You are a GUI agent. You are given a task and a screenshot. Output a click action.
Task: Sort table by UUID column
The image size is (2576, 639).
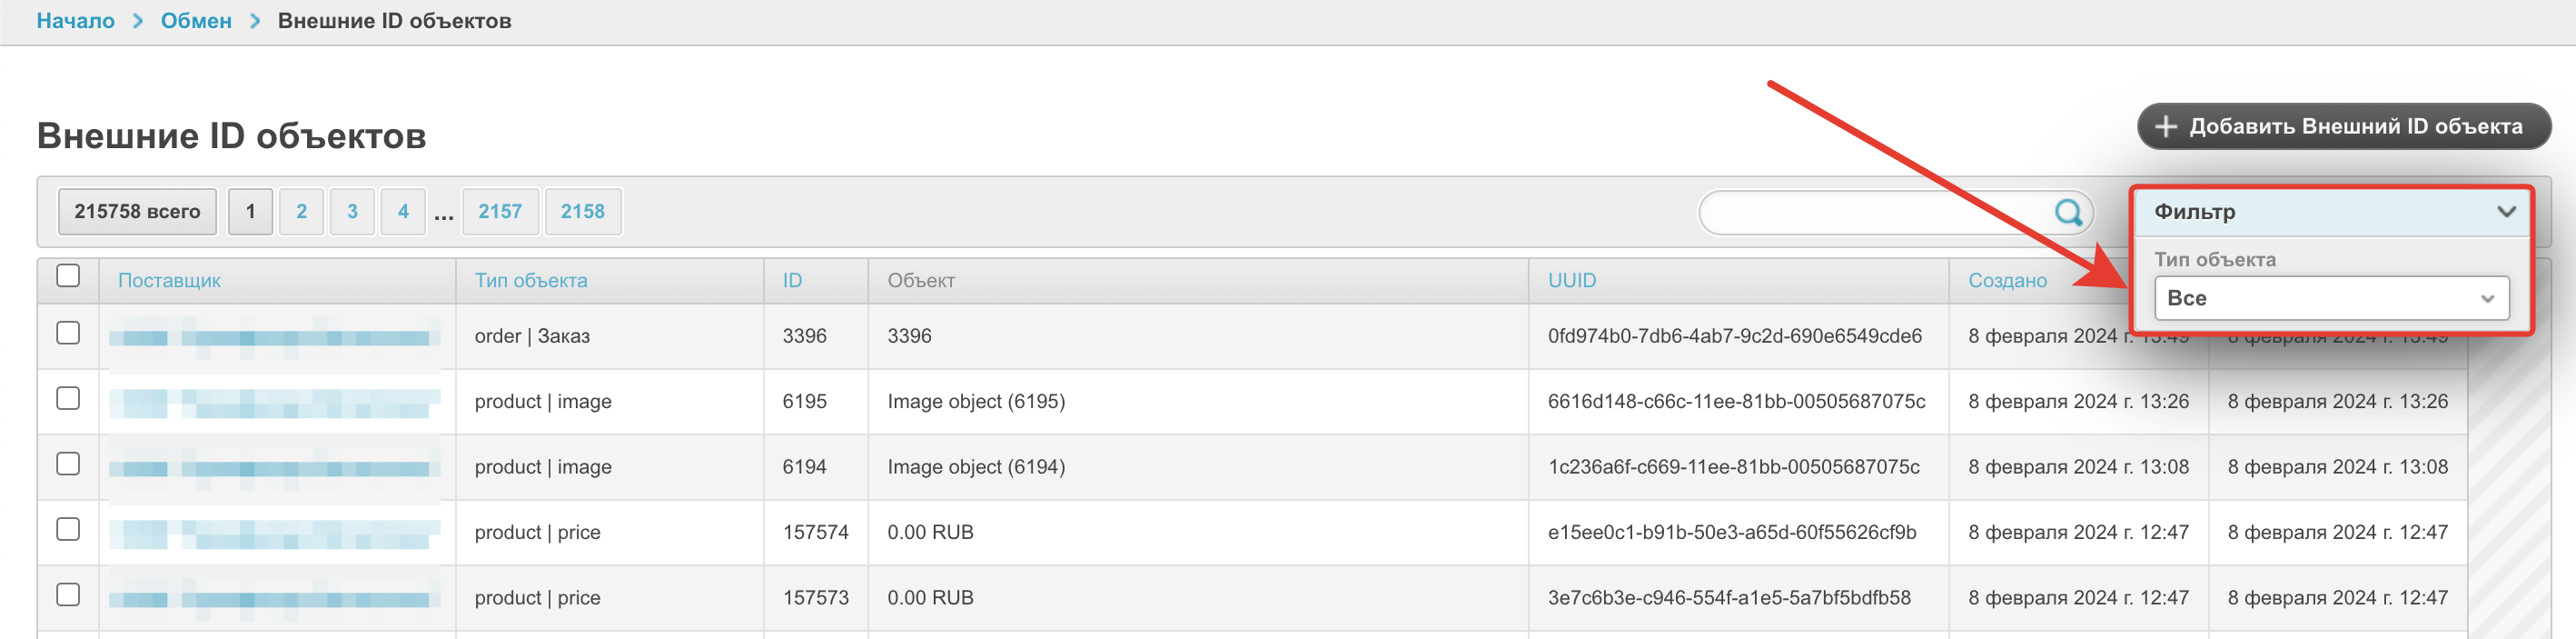click(1571, 281)
